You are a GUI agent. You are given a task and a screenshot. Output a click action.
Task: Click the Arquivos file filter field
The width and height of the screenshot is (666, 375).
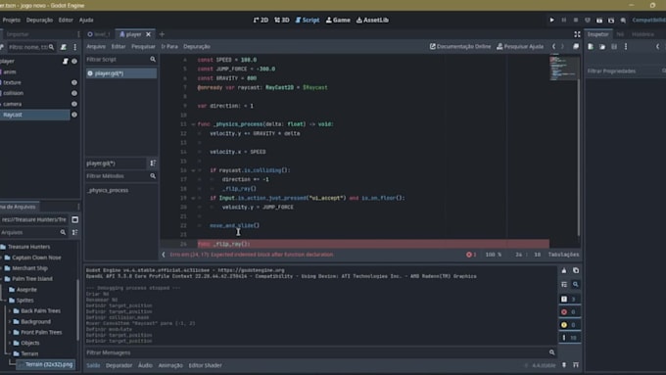pos(33,232)
